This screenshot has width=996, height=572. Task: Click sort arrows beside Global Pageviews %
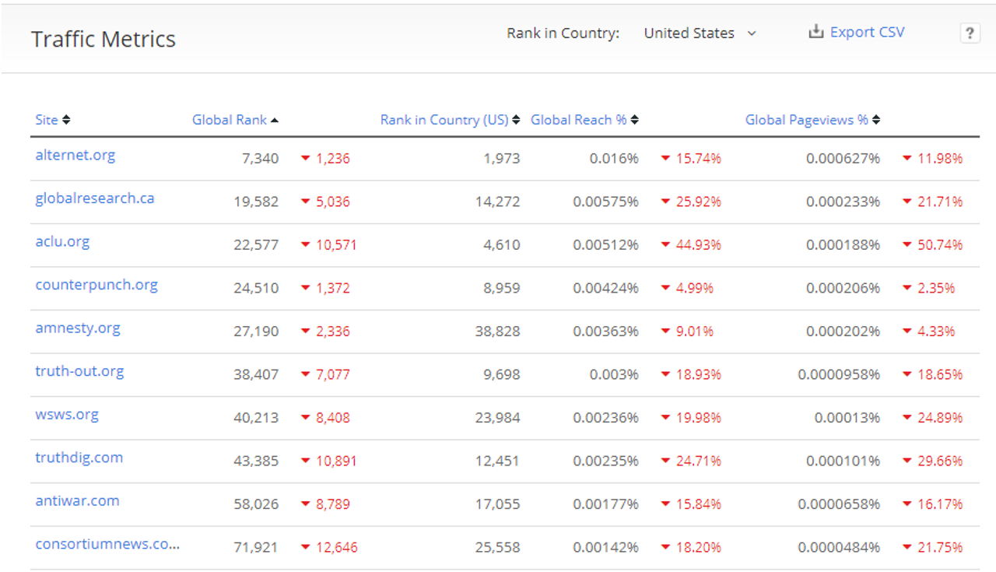tap(876, 120)
